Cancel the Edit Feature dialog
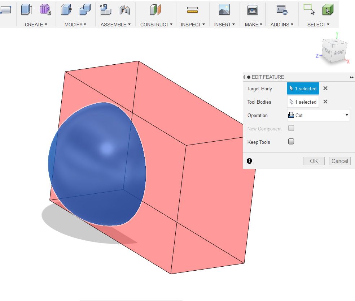Viewport: 355px width, 301px height. click(x=339, y=161)
